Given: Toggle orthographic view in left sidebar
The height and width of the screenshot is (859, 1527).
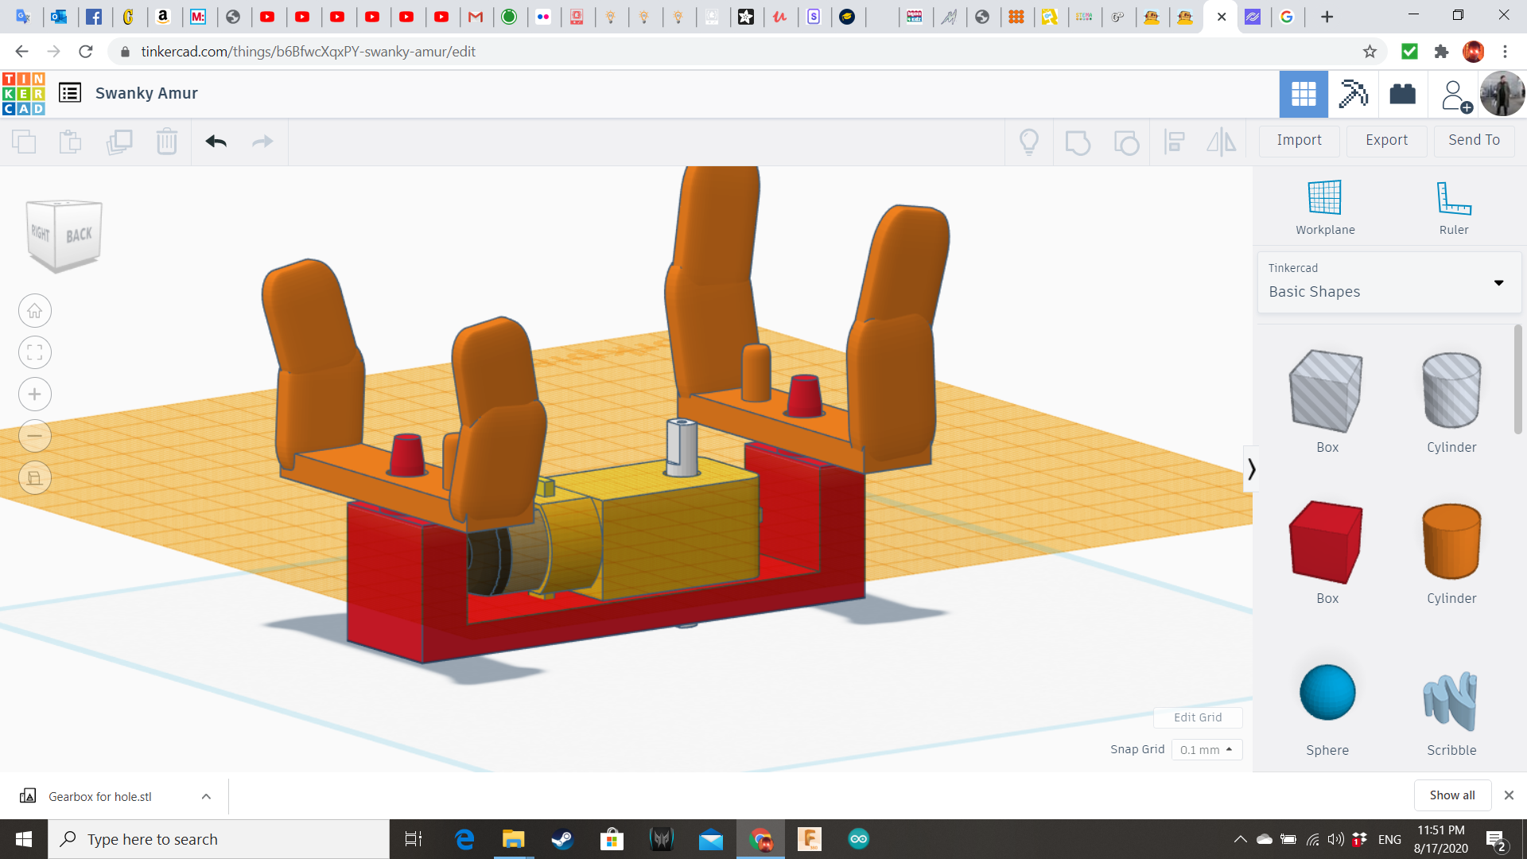Looking at the screenshot, I should click(x=34, y=478).
